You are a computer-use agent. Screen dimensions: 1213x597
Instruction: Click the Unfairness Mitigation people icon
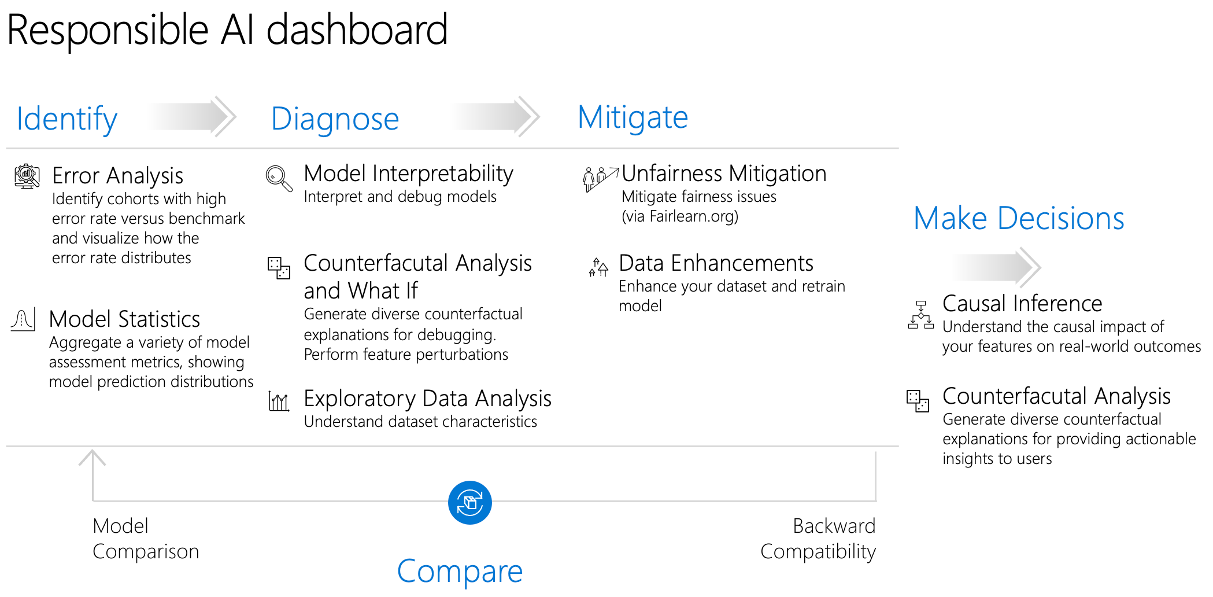599,178
